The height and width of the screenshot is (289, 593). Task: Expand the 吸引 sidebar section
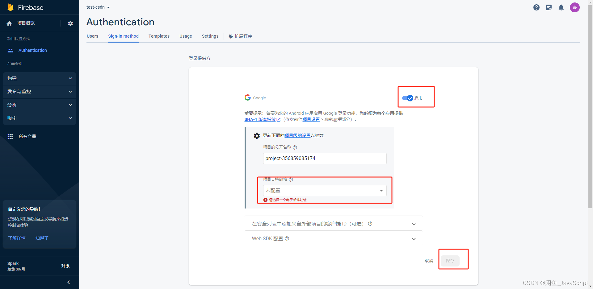pyautogui.click(x=40, y=118)
